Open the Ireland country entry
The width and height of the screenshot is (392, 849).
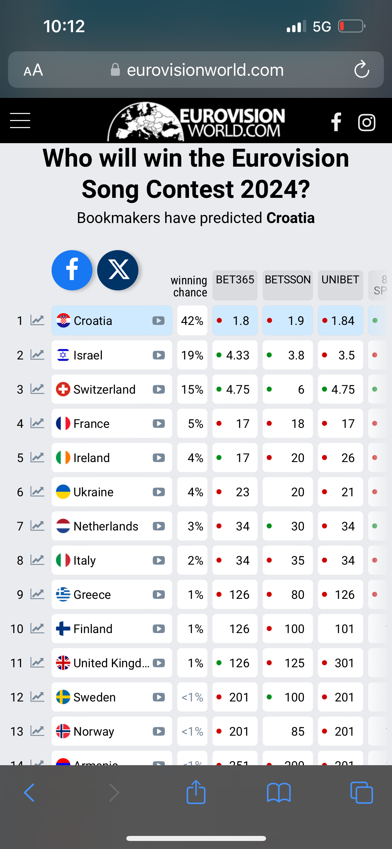point(112,458)
